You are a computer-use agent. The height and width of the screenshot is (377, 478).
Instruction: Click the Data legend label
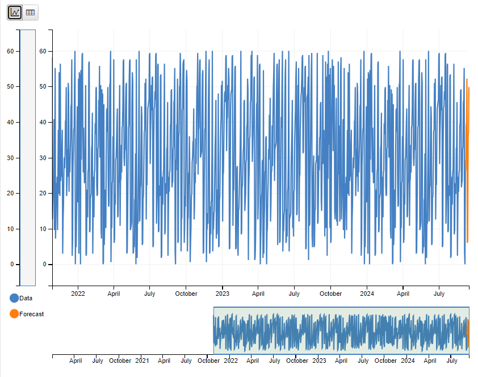(26, 298)
